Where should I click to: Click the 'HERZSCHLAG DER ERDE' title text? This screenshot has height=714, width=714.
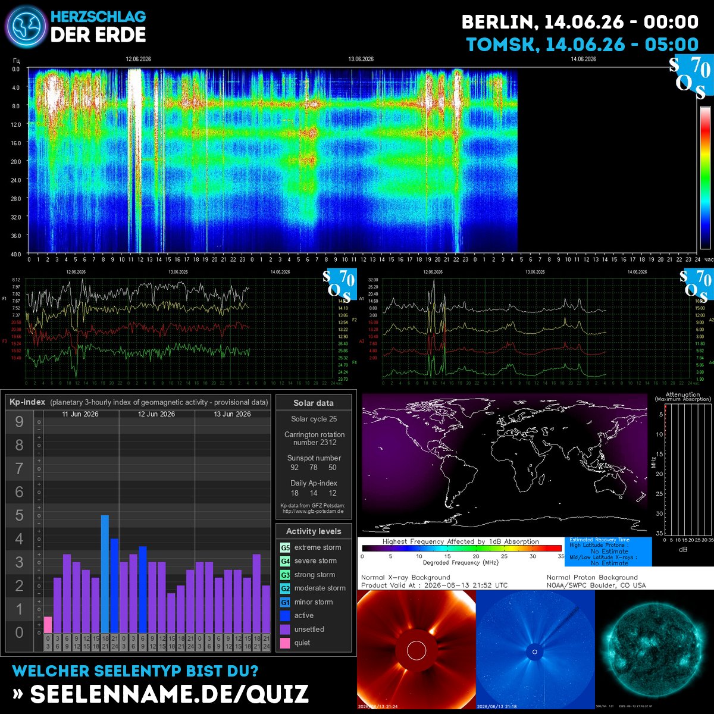(x=98, y=27)
